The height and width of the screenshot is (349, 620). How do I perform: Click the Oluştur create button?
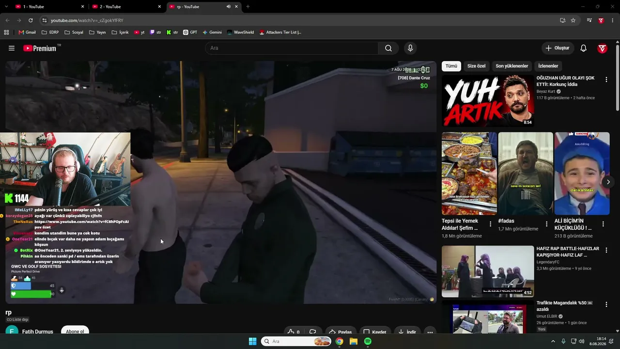pos(558,48)
